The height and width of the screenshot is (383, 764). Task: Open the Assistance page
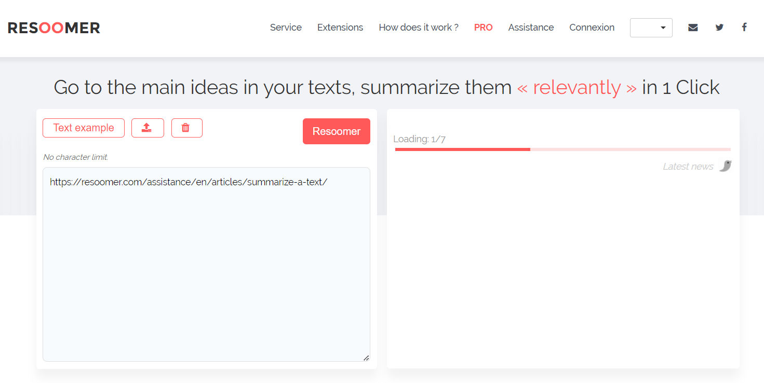[x=531, y=28]
